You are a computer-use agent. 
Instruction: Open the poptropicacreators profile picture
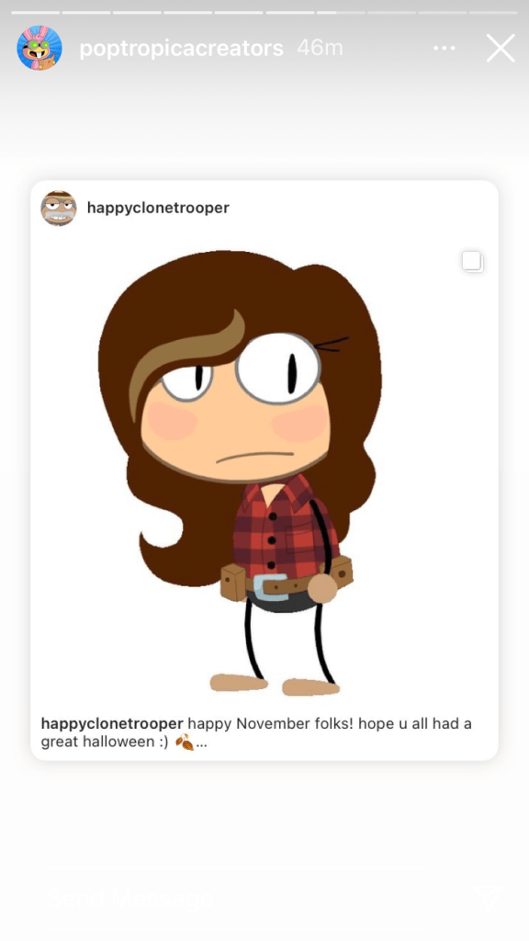tap(39, 48)
